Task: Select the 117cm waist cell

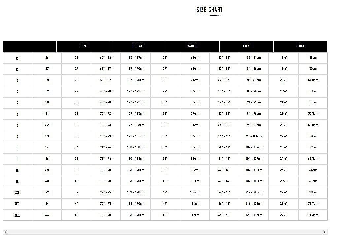Action: pos(195,215)
